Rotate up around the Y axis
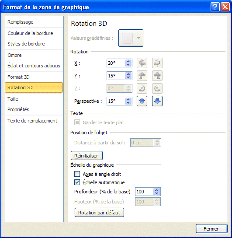The width and height of the screenshot is (232, 238). click(x=142, y=76)
